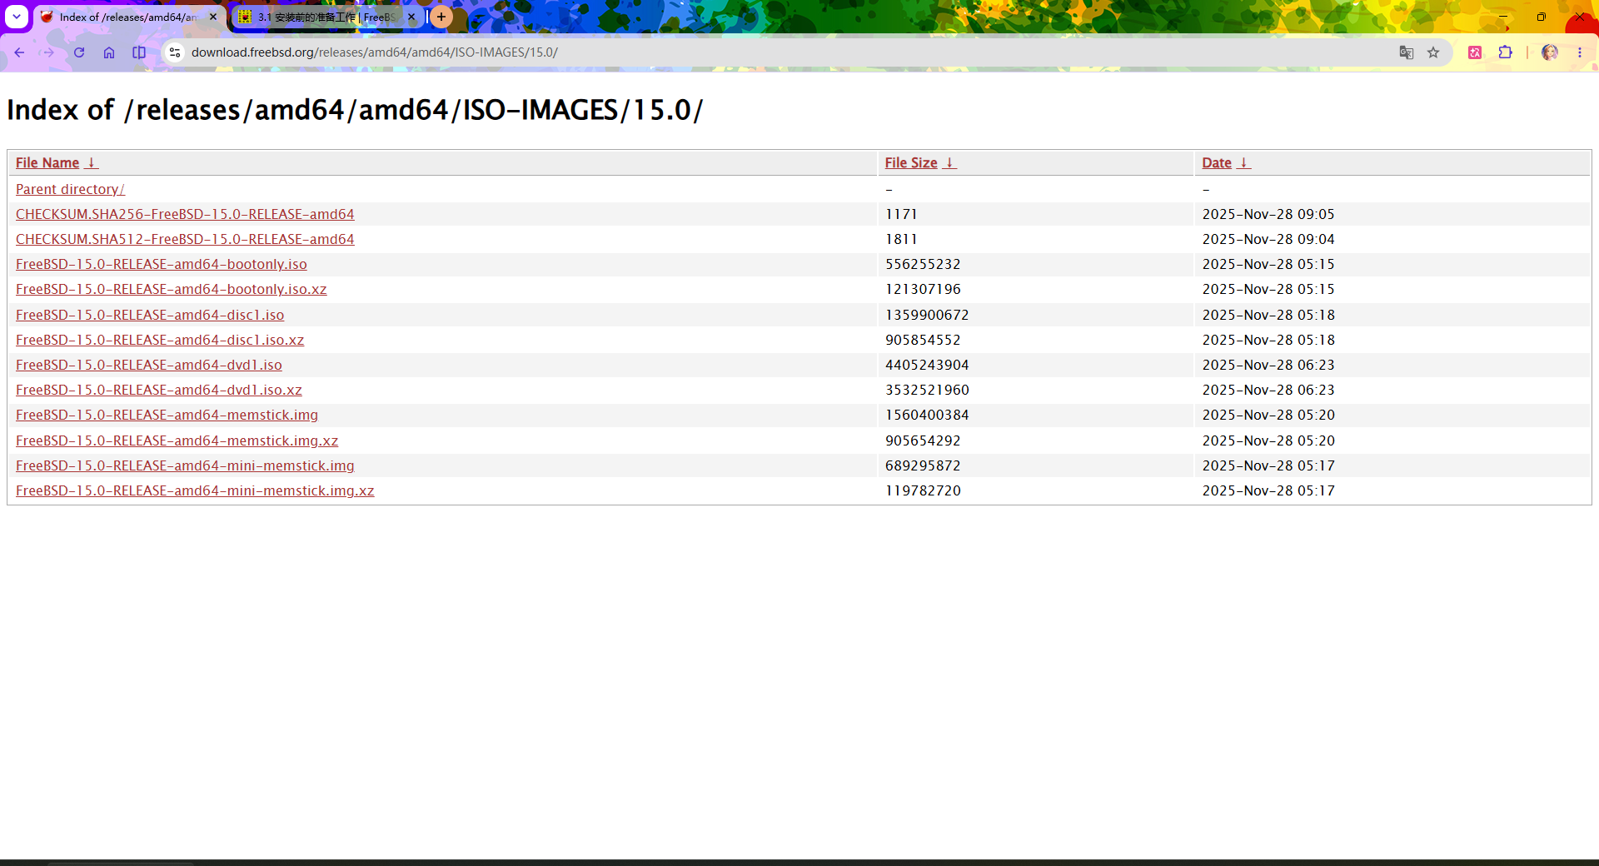Bookmark this page with the star
Image resolution: width=1599 pixels, height=866 pixels.
[1433, 52]
